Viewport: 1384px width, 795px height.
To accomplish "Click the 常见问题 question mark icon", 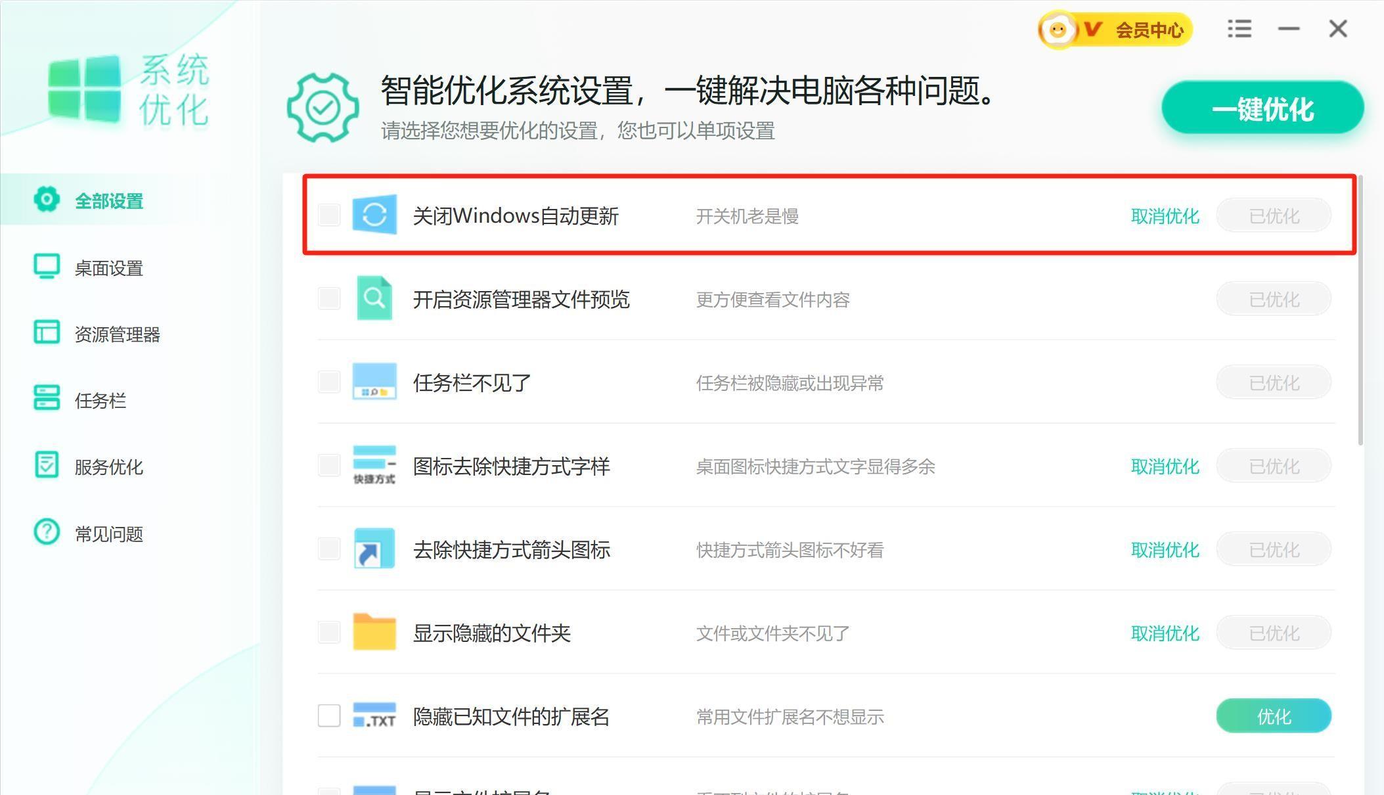I will pos(47,532).
